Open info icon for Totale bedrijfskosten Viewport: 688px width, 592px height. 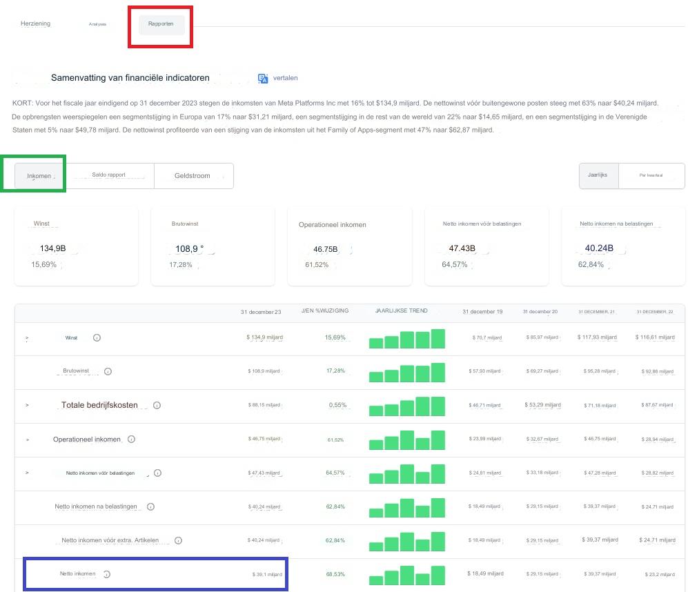pyautogui.click(x=157, y=405)
